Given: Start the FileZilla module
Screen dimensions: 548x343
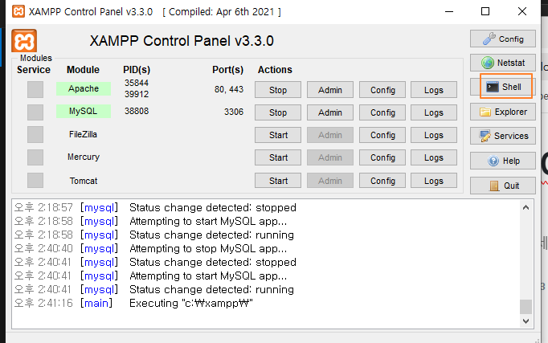Looking at the screenshot, I should (x=278, y=135).
